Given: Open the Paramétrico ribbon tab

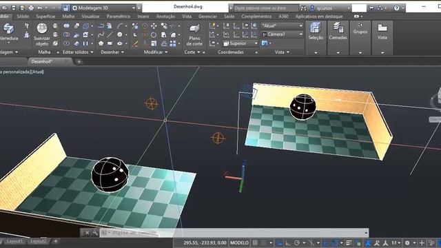Looking at the screenshot, I should pyautogui.click(x=119, y=17).
